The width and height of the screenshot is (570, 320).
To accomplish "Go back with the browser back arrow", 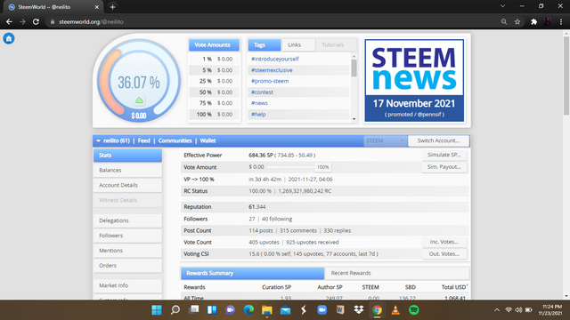I will 9,21.
